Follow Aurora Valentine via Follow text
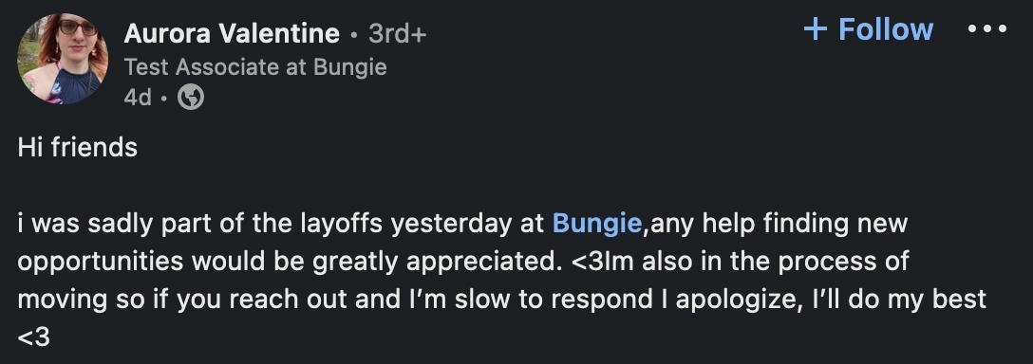Image resolution: width=1033 pixels, height=364 pixels. coord(886,29)
